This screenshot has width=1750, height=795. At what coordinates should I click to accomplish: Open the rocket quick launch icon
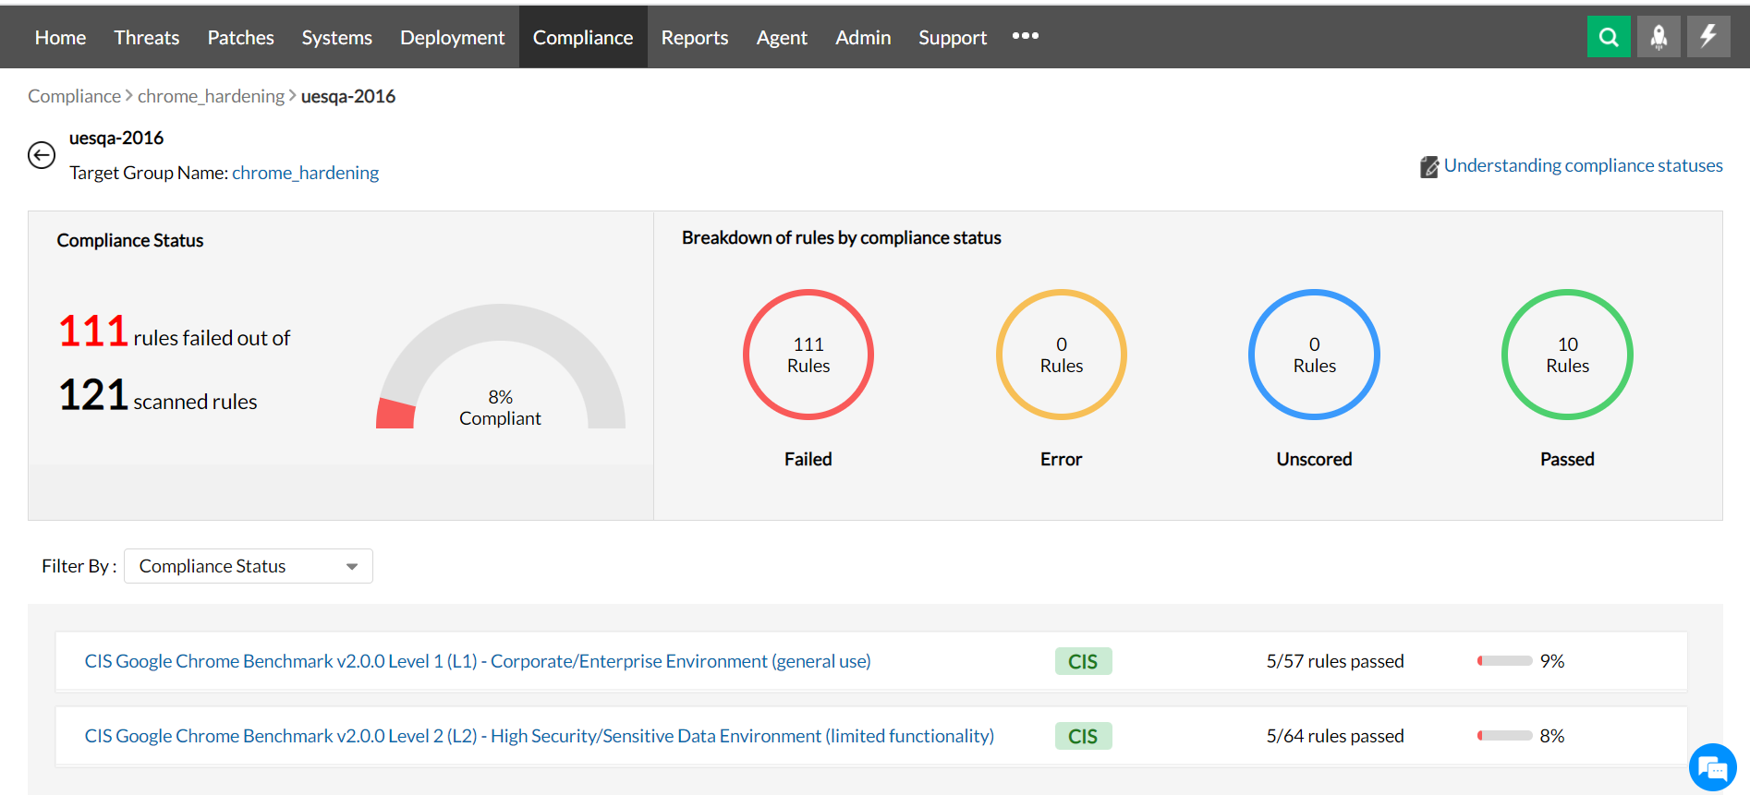1659,37
